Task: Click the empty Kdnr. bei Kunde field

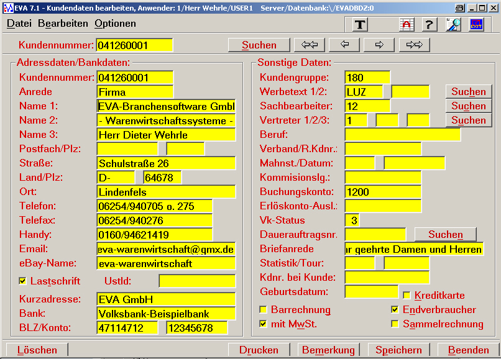Action: click(387, 278)
